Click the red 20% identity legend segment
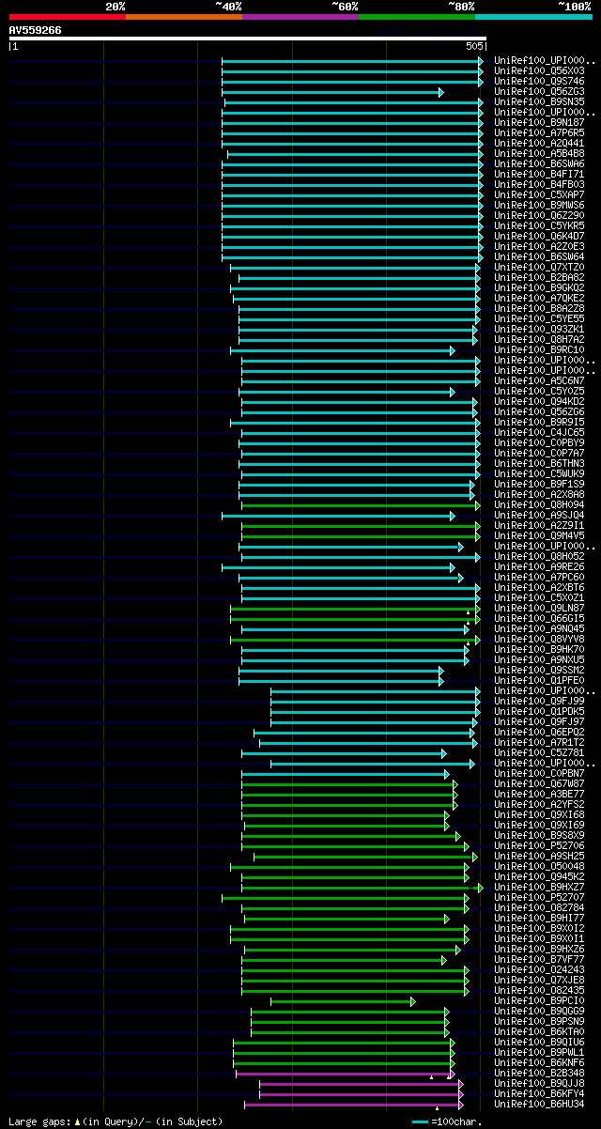Screen dimensions: 601x1129 point(68,16)
